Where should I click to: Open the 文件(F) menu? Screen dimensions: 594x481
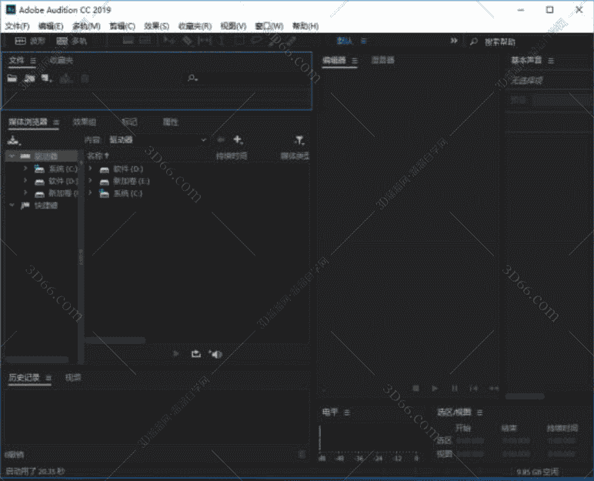coord(18,25)
